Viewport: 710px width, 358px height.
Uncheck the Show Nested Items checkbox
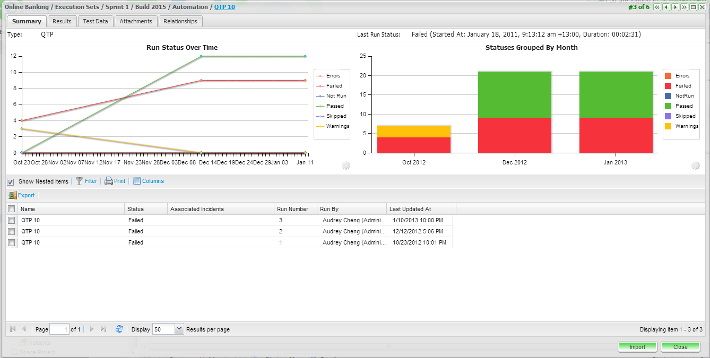[11, 182]
